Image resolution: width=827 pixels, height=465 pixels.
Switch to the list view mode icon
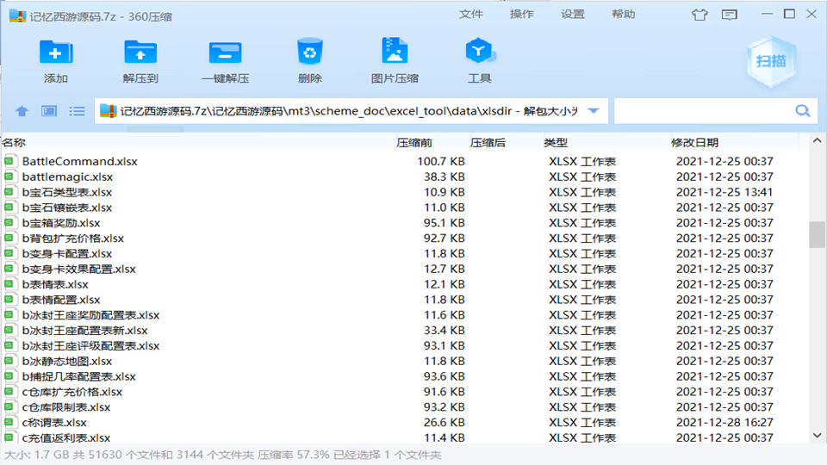pyautogui.click(x=78, y=111)
